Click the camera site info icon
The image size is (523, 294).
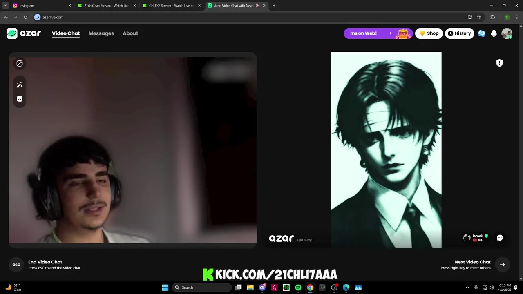point(37,17)
